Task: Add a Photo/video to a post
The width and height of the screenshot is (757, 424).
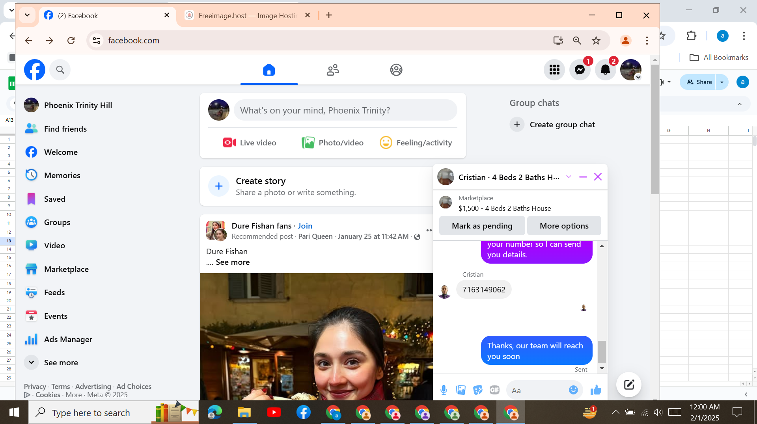Action: [x=332, y=143]
